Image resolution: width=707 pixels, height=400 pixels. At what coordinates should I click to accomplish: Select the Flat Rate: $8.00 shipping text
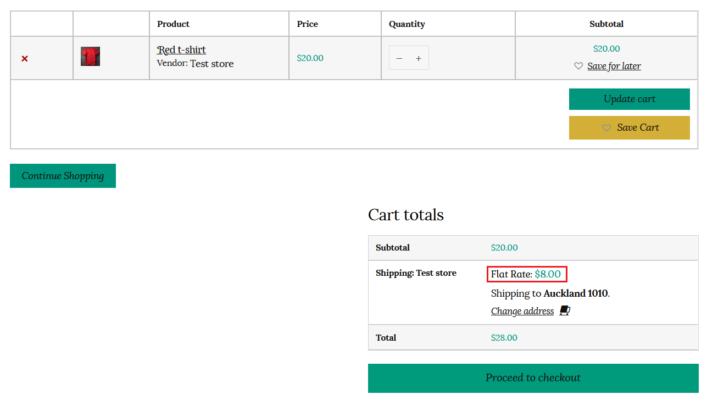pos(526,274)
